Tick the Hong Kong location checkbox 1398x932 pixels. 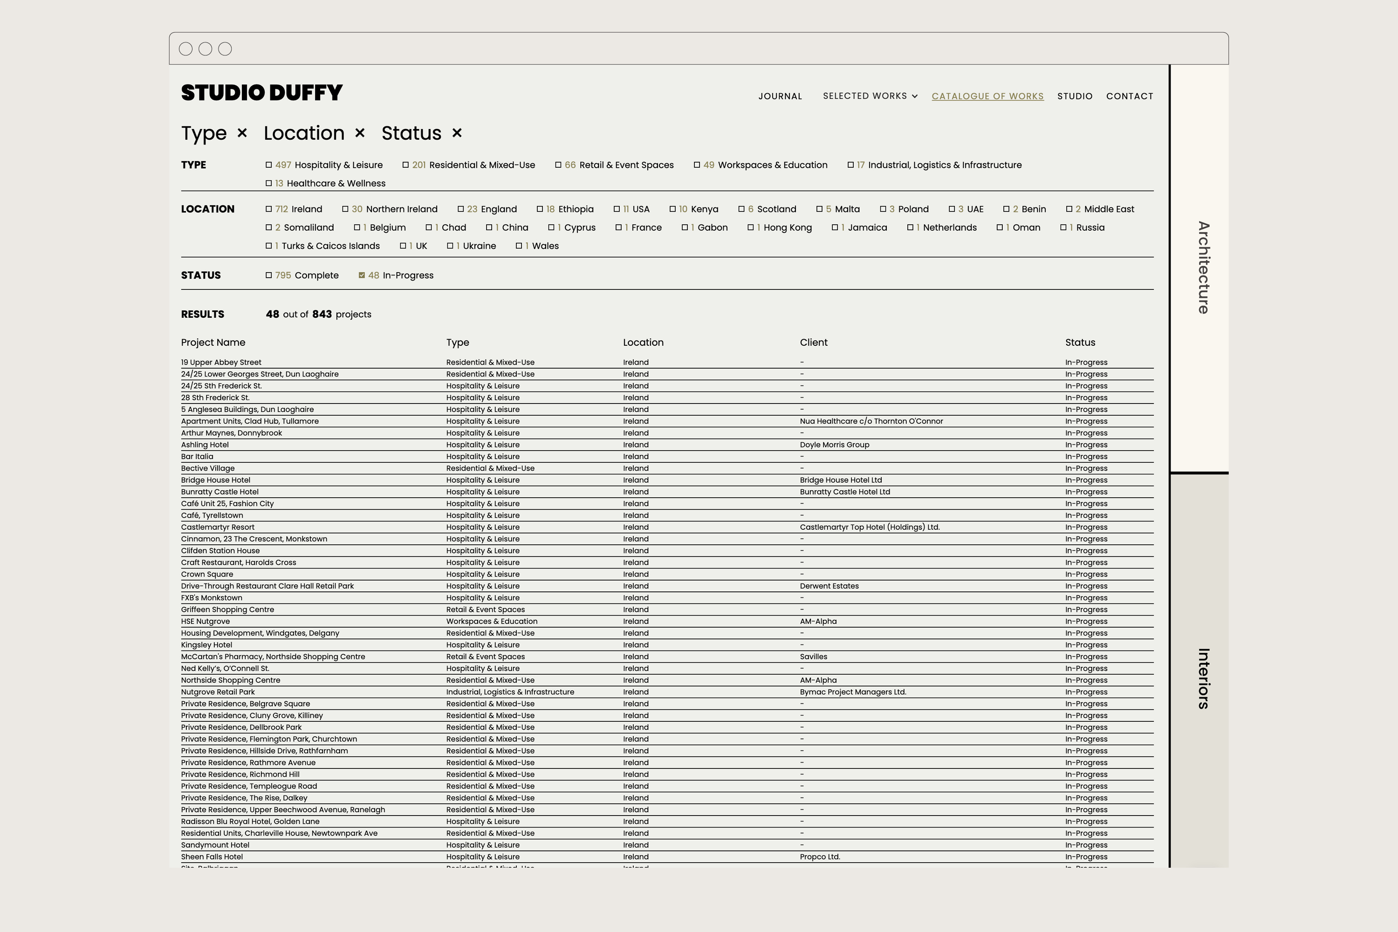click(x=751, y=228)
